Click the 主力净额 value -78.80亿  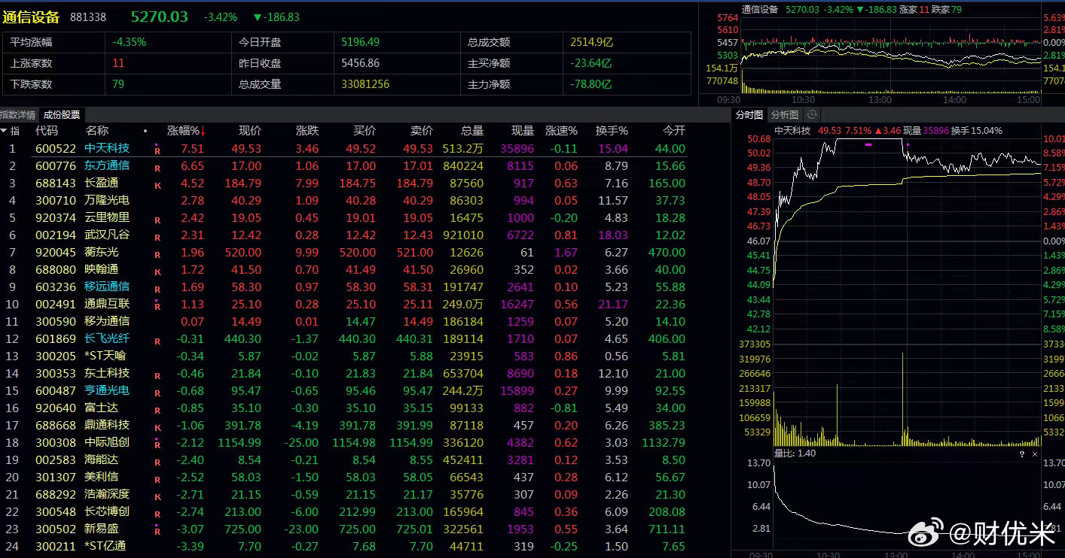pyautogui.click(x=591, y=84)
